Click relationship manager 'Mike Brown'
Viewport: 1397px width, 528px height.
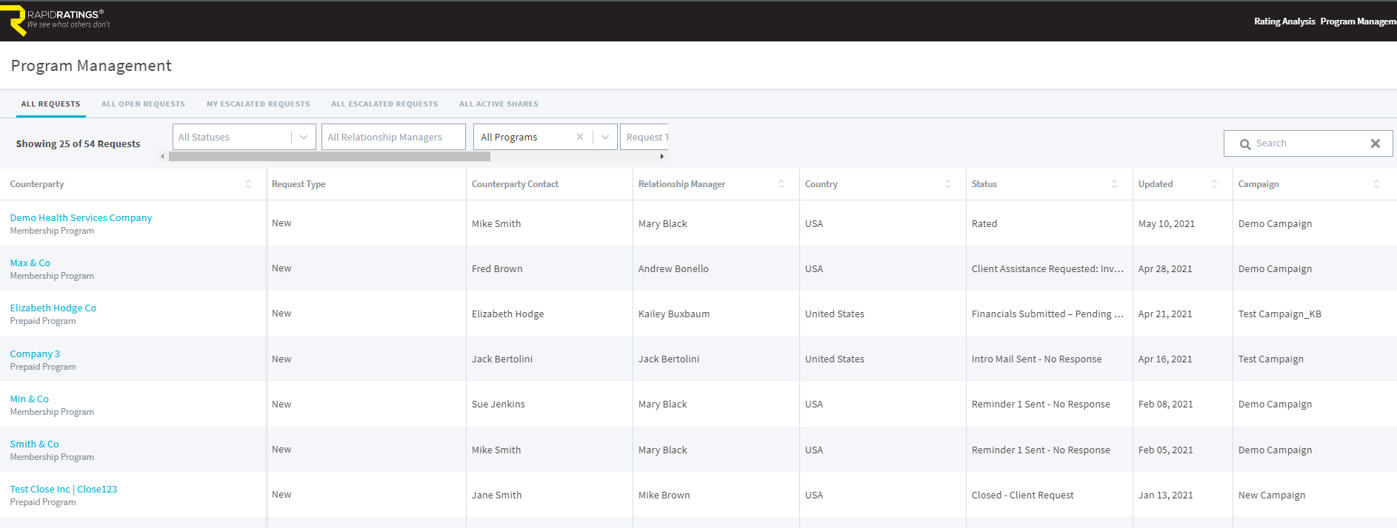pos(664,495)
